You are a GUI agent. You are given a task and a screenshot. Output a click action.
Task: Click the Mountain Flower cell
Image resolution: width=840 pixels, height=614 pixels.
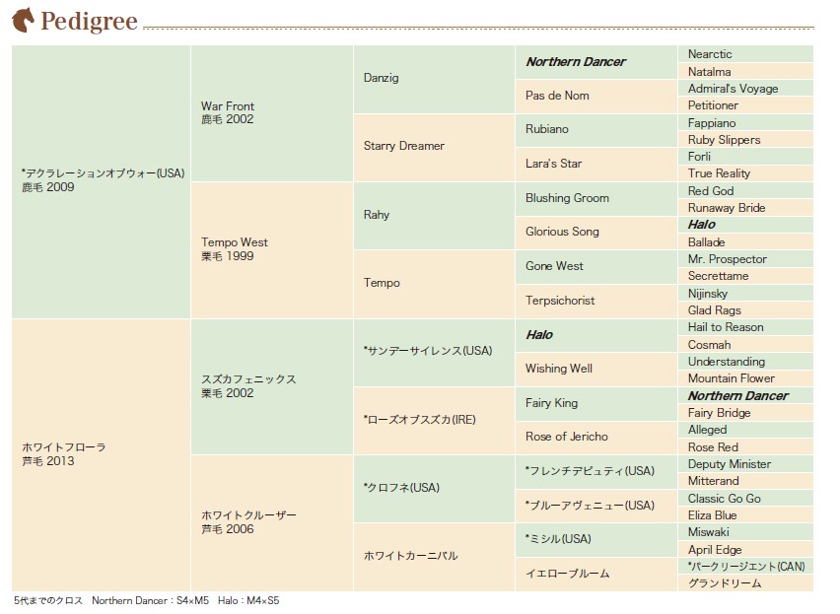point(745,377)
